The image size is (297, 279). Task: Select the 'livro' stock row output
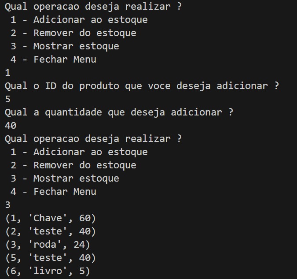[x=48, y=271]
